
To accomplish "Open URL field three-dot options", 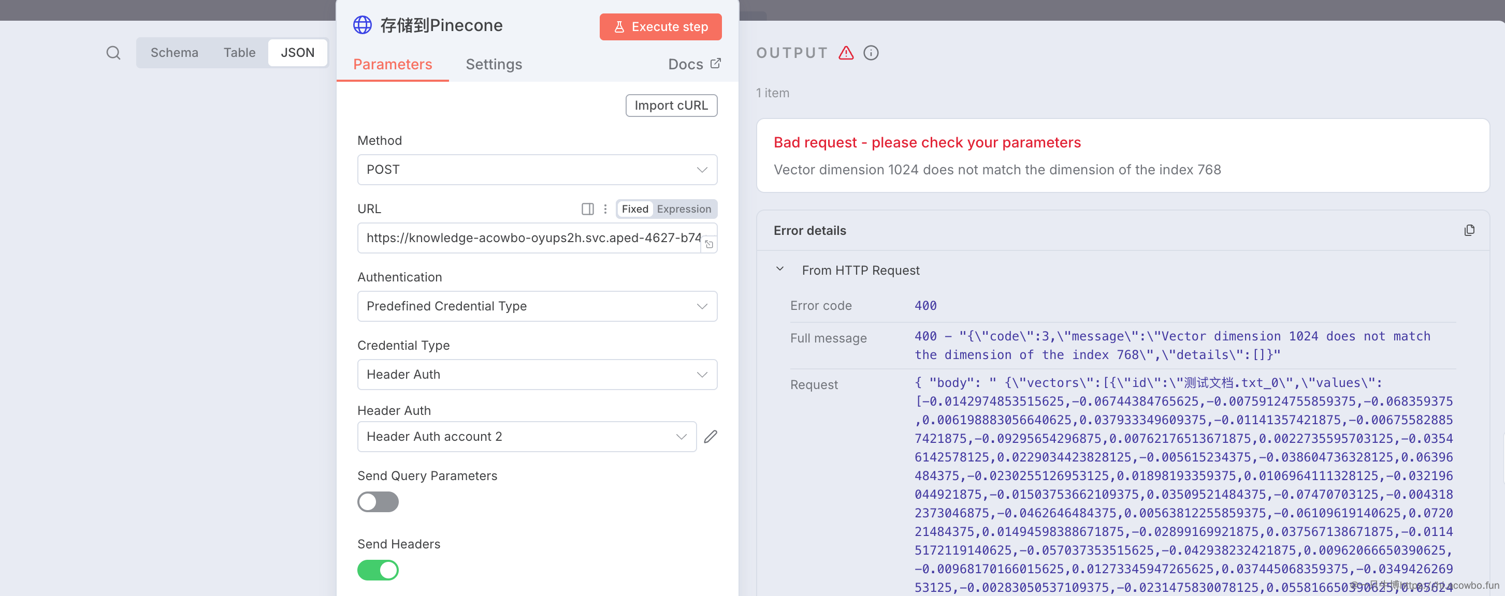I will 605,209.
